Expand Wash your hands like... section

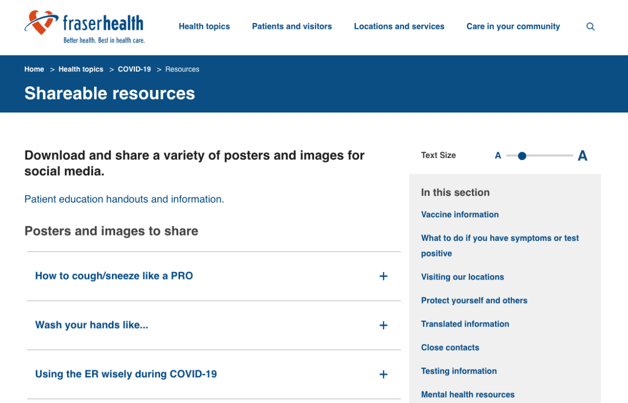click(92, 325)
